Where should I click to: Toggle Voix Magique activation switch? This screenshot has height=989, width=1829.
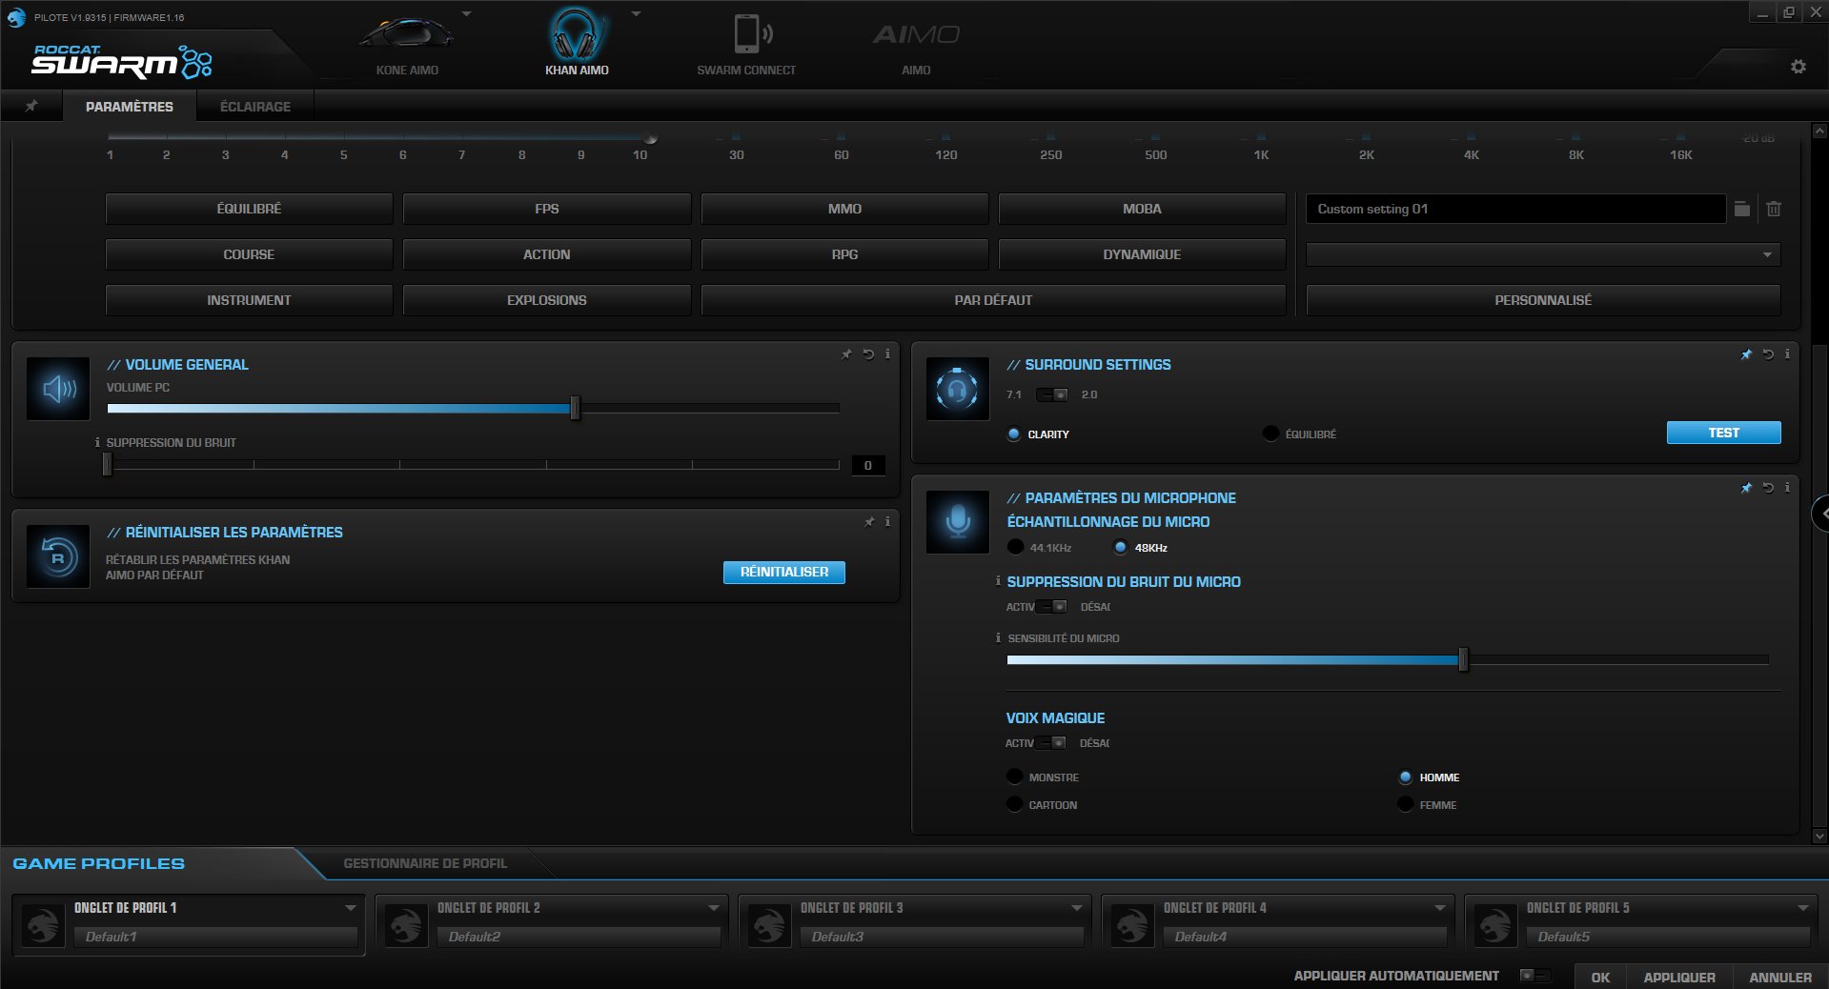(x=1052, y=743)
